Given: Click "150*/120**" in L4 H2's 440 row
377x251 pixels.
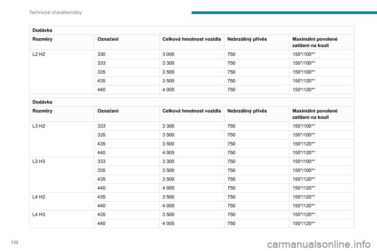Looking at the screenshot, I should [x=304, y=206].
